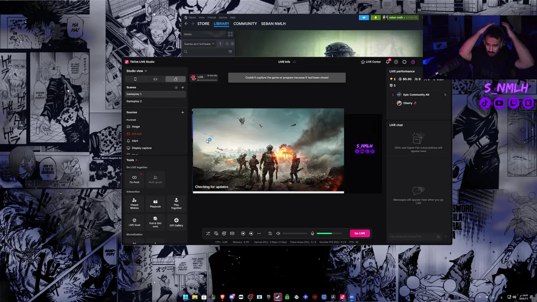Open the Play Together tool
The image size is (537, 302).
pyautogui.click(x=176, y=203)
